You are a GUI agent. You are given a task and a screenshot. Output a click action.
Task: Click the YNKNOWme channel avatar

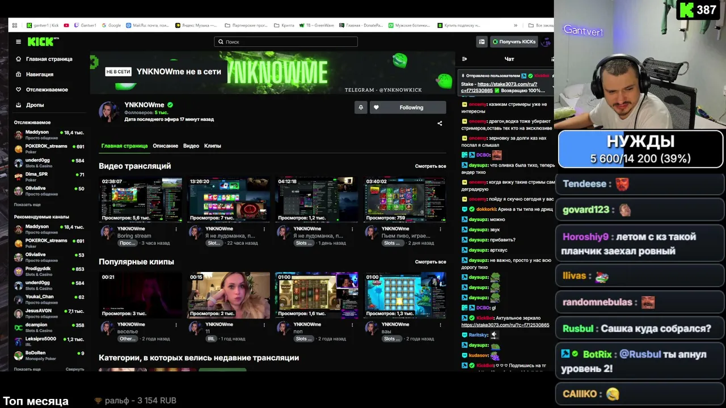(x=109, y=112)
